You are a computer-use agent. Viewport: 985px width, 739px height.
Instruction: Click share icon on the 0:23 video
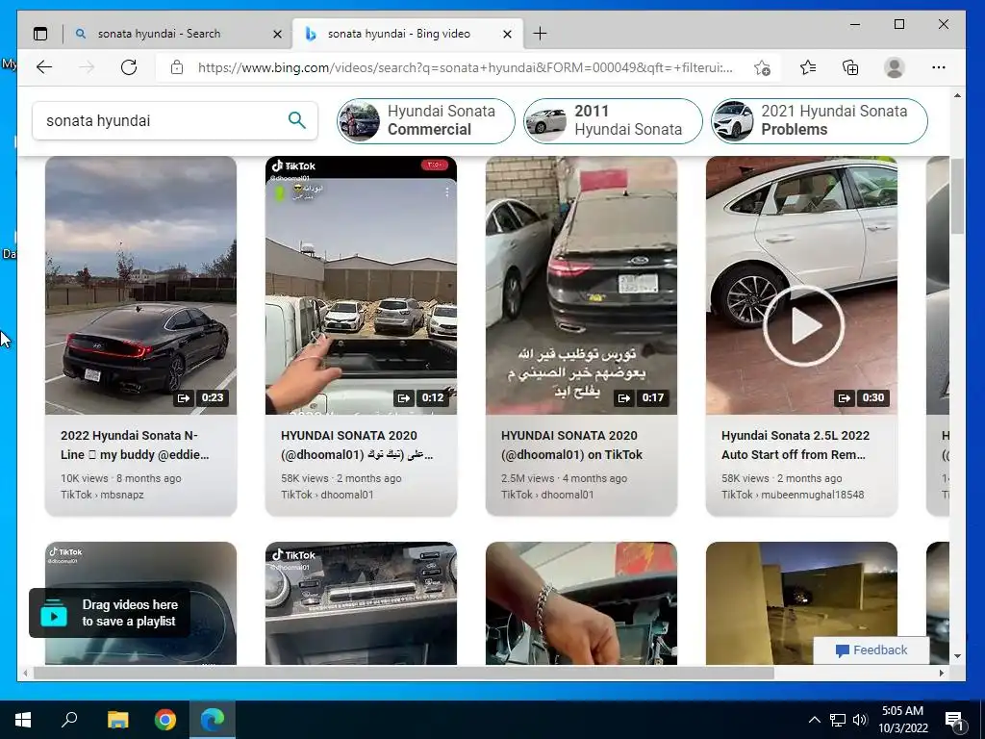click(x=184, y=397)
